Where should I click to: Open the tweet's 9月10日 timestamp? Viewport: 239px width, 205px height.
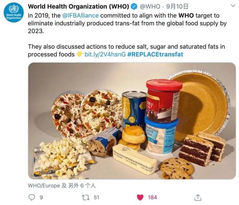(x=177, y=7)
